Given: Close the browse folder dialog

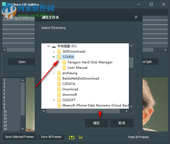Looking at the screenshot, I should pos(136,17).
